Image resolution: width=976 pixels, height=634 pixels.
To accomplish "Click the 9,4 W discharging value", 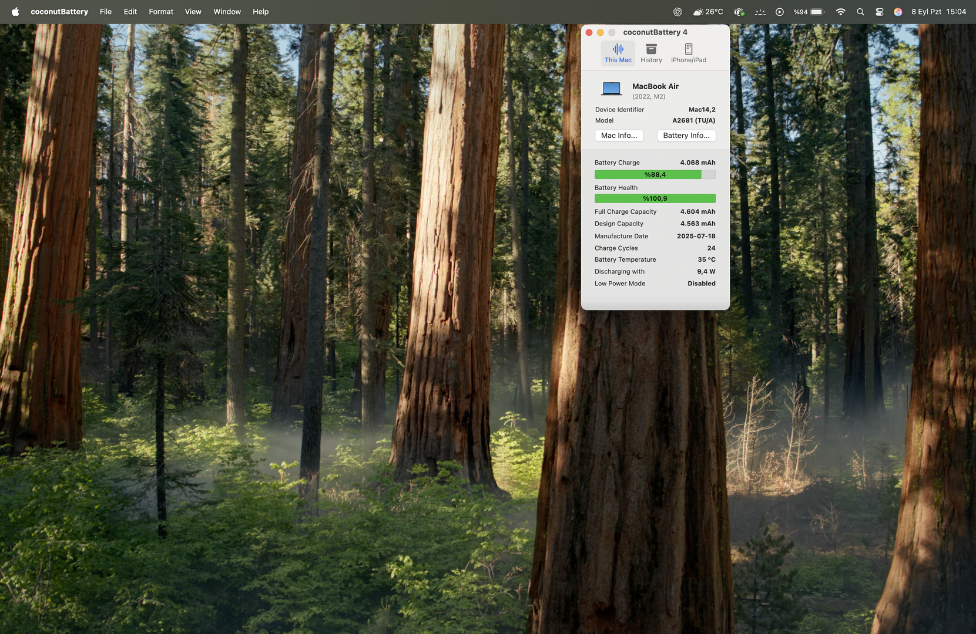I will (706, 272).
